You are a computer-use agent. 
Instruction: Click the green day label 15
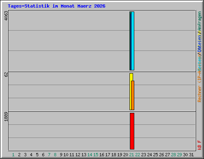(96, 155)
